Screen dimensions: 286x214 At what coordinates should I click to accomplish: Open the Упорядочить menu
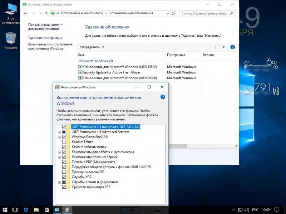92,47
